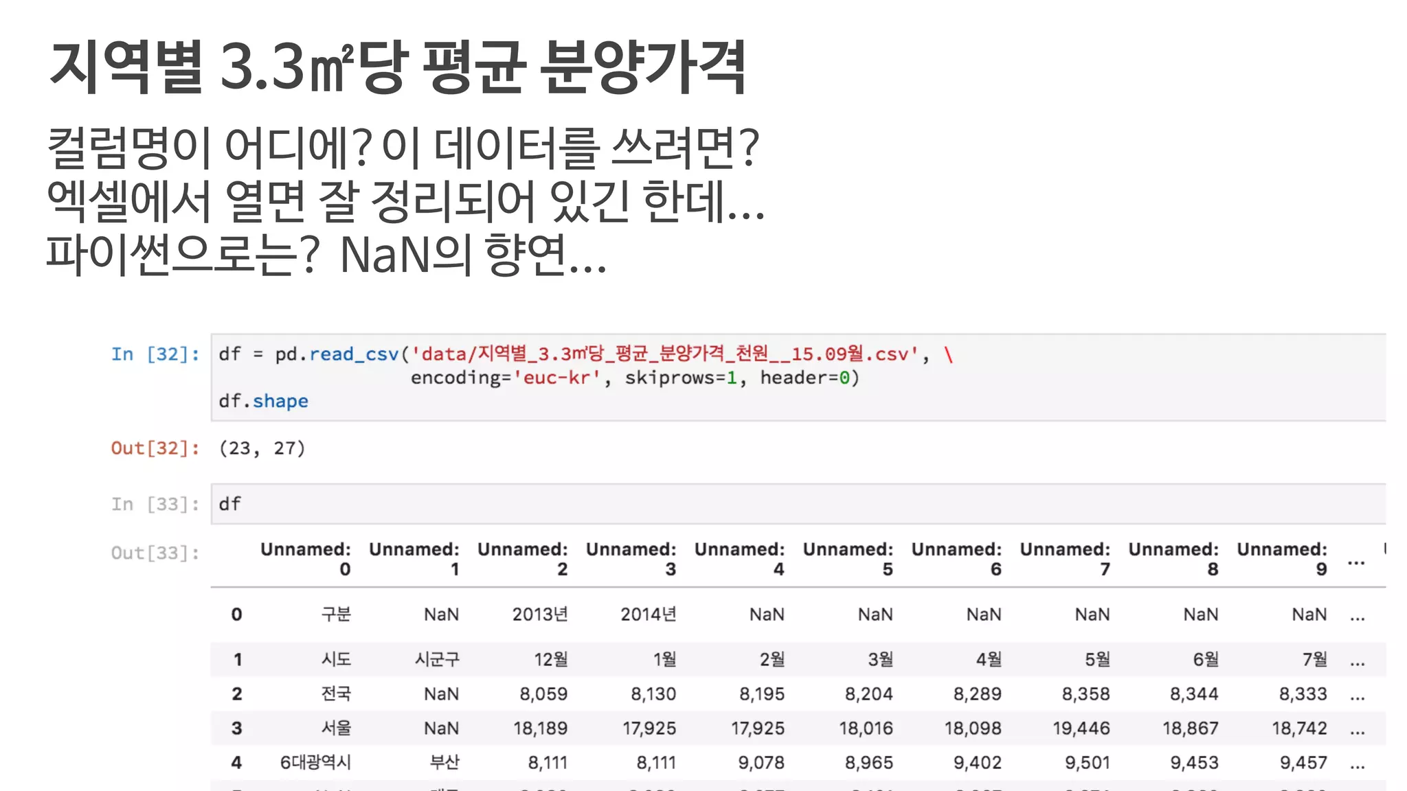
Task: Click the cell 2014년 in row 0
Action: pyautogui.click(x=649, y=614)
